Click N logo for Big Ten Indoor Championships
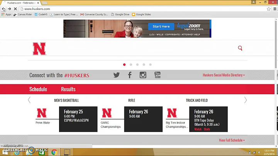 [172, 113]
